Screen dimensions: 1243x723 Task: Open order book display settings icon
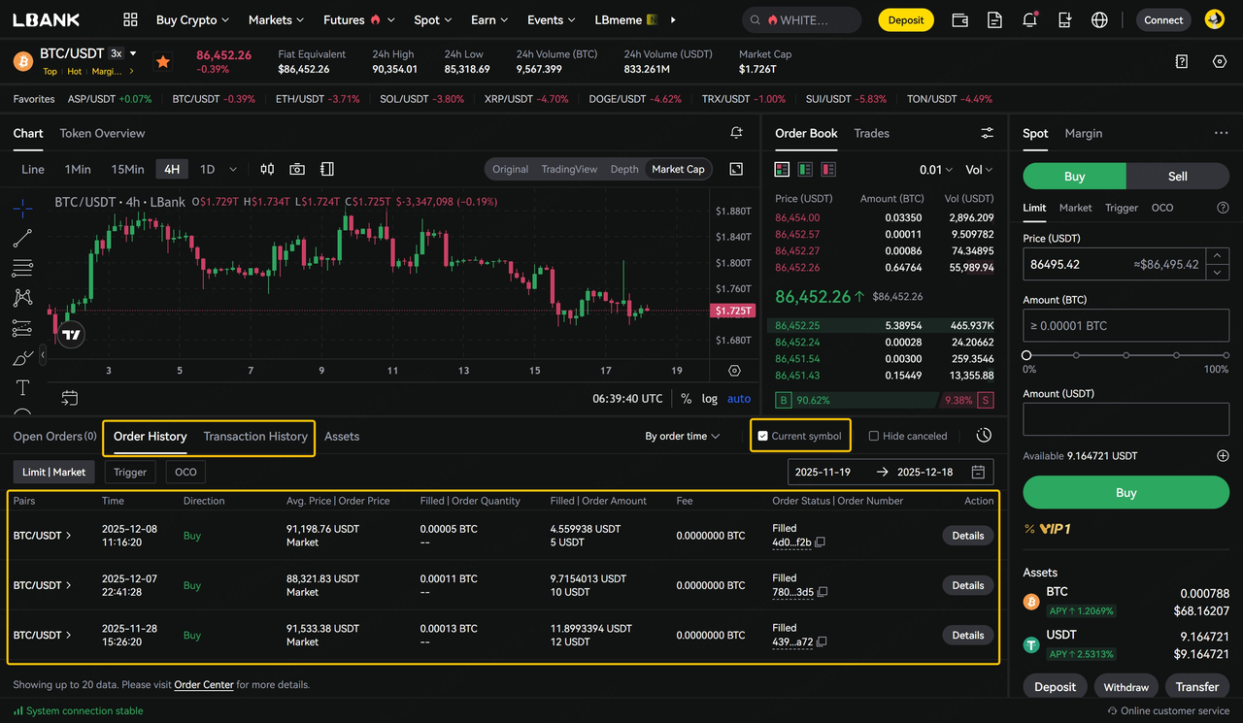[x=987, y=133]
